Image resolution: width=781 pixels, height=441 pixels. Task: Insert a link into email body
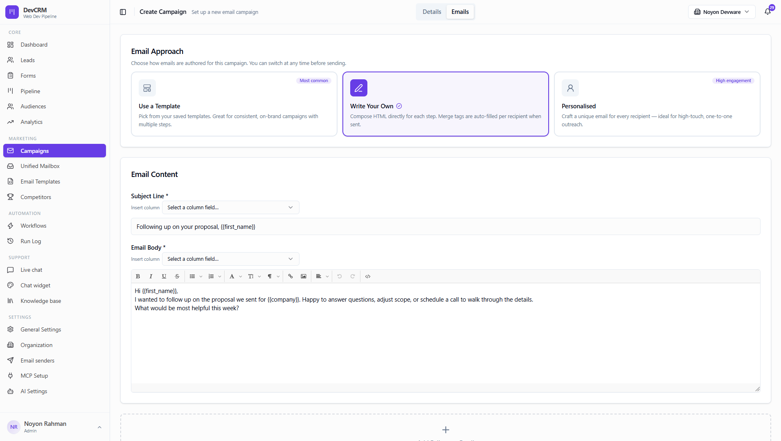click(x=290, y=277)
